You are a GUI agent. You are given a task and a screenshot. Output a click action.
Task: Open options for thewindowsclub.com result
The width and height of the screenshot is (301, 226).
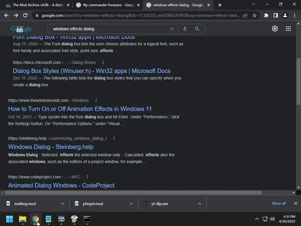click(x=96, y=100)
